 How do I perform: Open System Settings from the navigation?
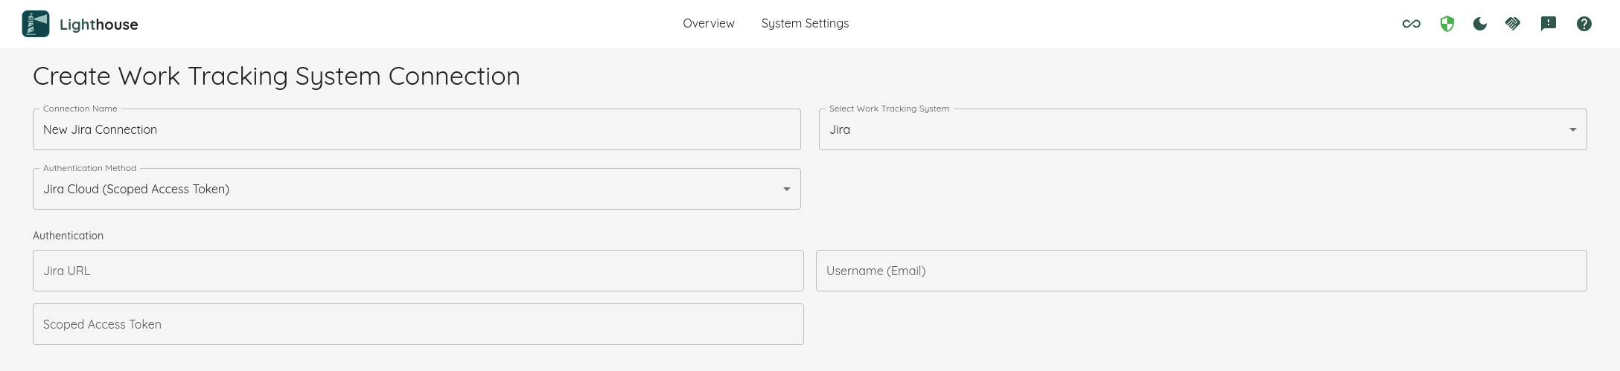[805, 24]
